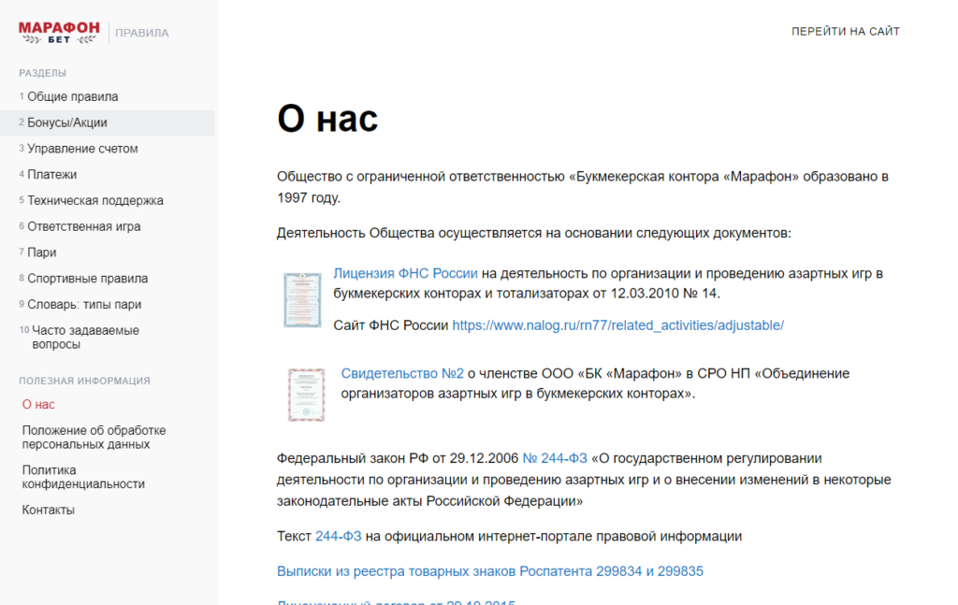Open section 1 Общие правила
Image resolution: width=958 pixels, height=605 pixels.
pos(73,96)
